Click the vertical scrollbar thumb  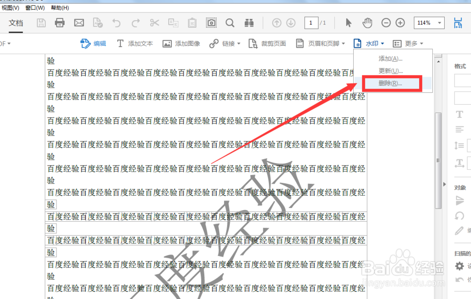tap(438, 161)
